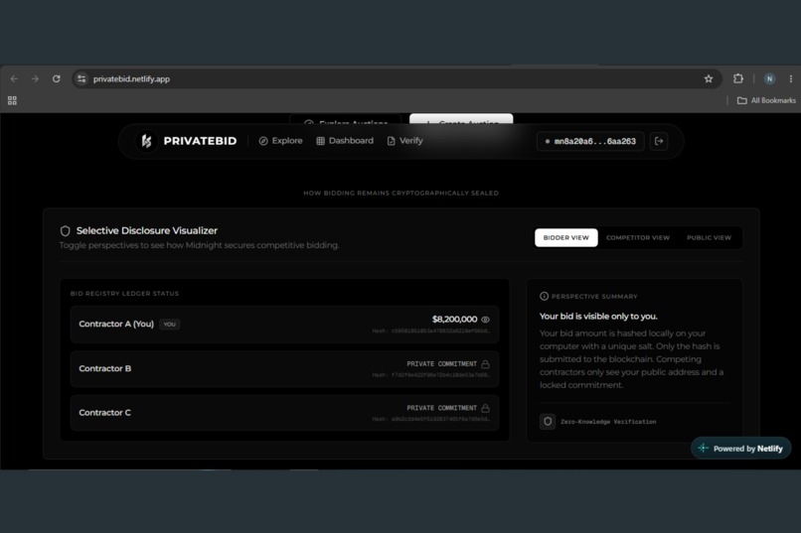Click info icon beside Perspective Summary

tap(544, 297)
